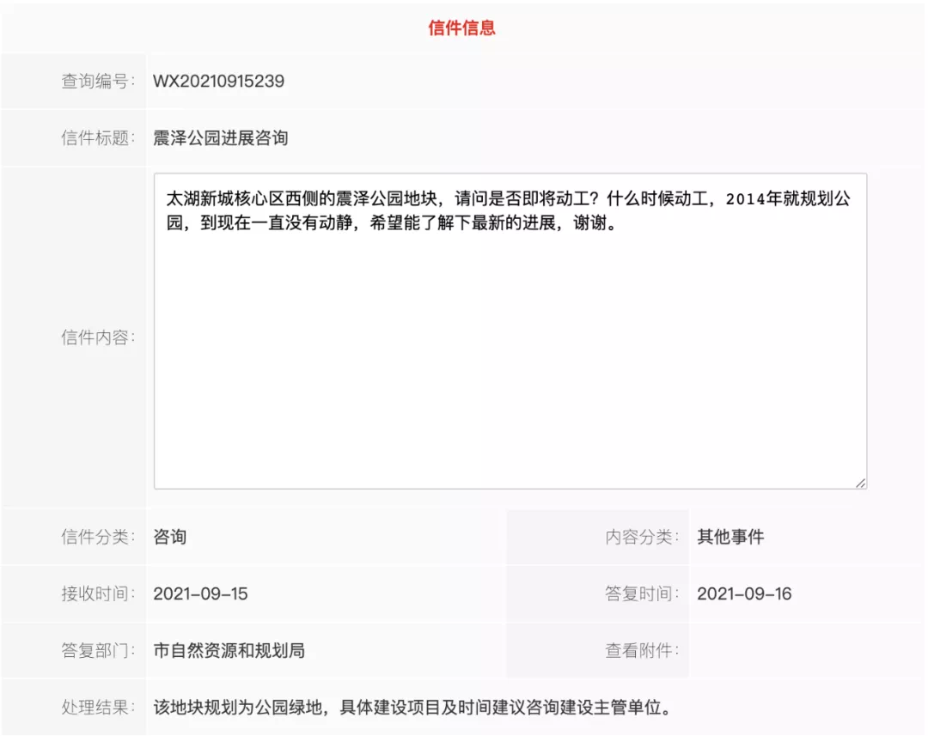Viewport: 928px width, 736px height.
Task: Click the letter title 震泽公园进展咨询
Action: click(x=220, y=137)
